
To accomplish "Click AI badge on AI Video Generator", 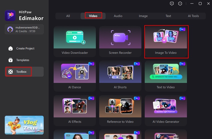I will (x=182, y=98).
